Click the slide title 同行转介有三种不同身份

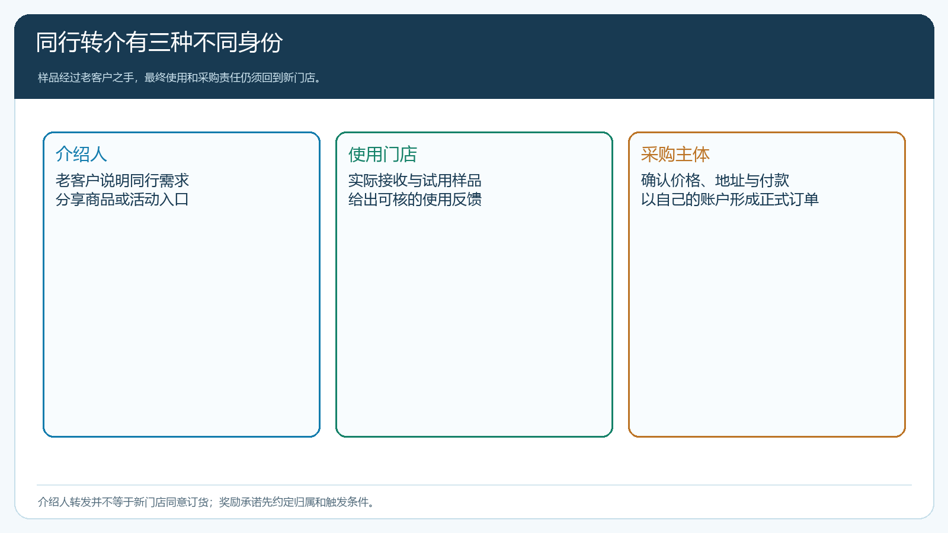coord(159,43)
